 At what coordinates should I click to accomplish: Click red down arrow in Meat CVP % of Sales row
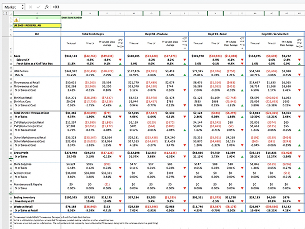[x=242, y=130]
